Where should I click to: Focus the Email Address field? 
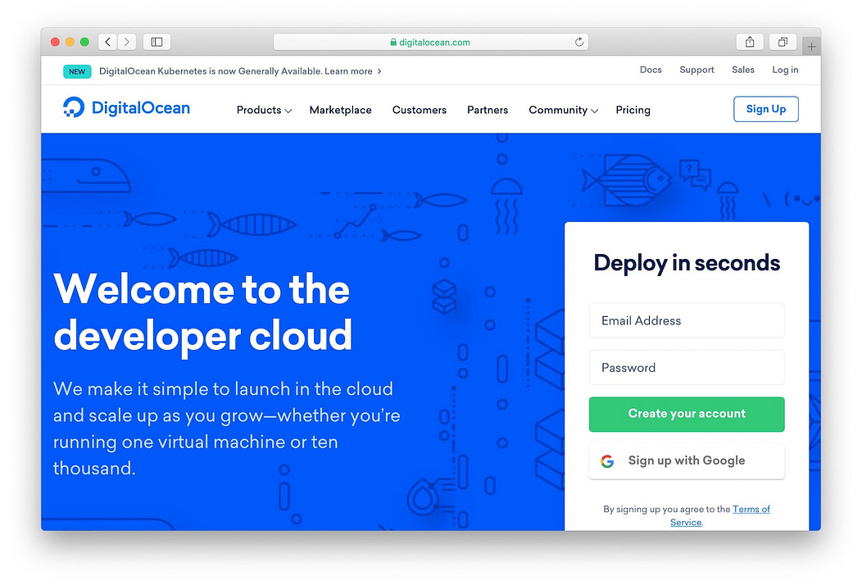coord(687,320)
